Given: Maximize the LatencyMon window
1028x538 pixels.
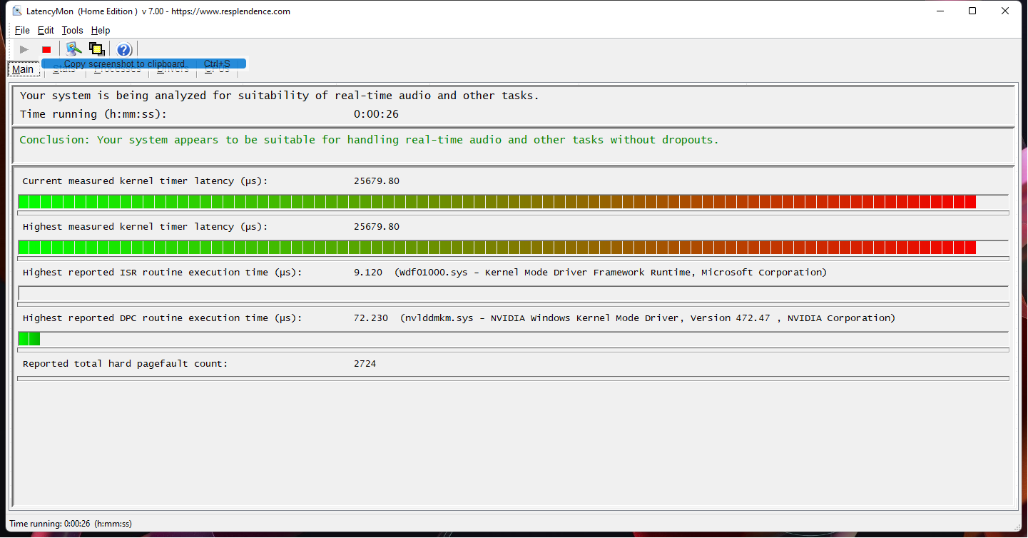Looking at the screenshot, I should (972, 11).
